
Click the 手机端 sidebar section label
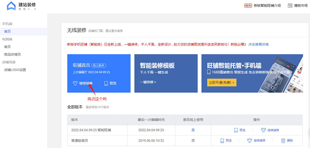tap(7, 24)
